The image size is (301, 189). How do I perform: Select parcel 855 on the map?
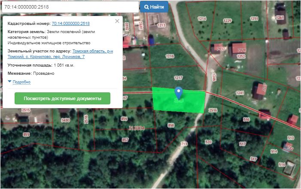26,134
